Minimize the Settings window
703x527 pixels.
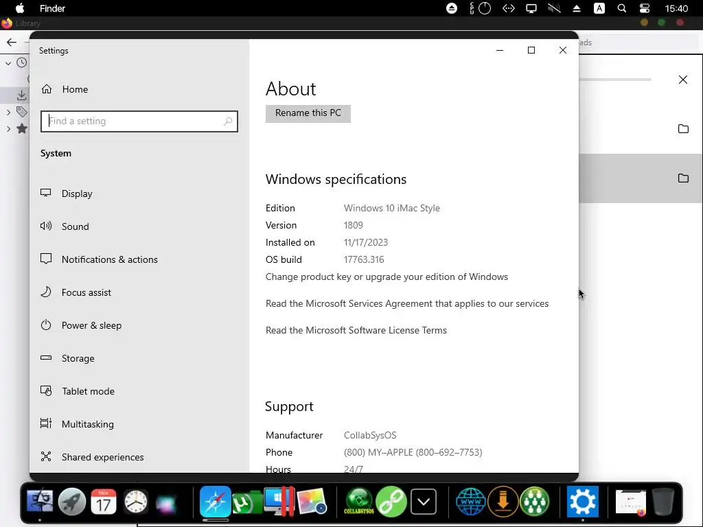pyautogui.click(x=500, y=50)
